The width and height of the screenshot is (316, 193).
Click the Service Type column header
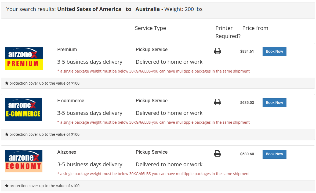pos(150,28)
